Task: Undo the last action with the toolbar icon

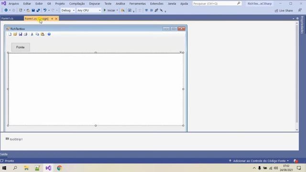Action: [45, 10]
